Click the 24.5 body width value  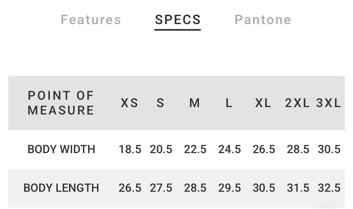click(x=230, y=150)
